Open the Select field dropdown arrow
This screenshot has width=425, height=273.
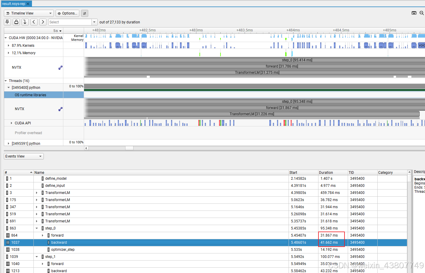coord(94,22)
